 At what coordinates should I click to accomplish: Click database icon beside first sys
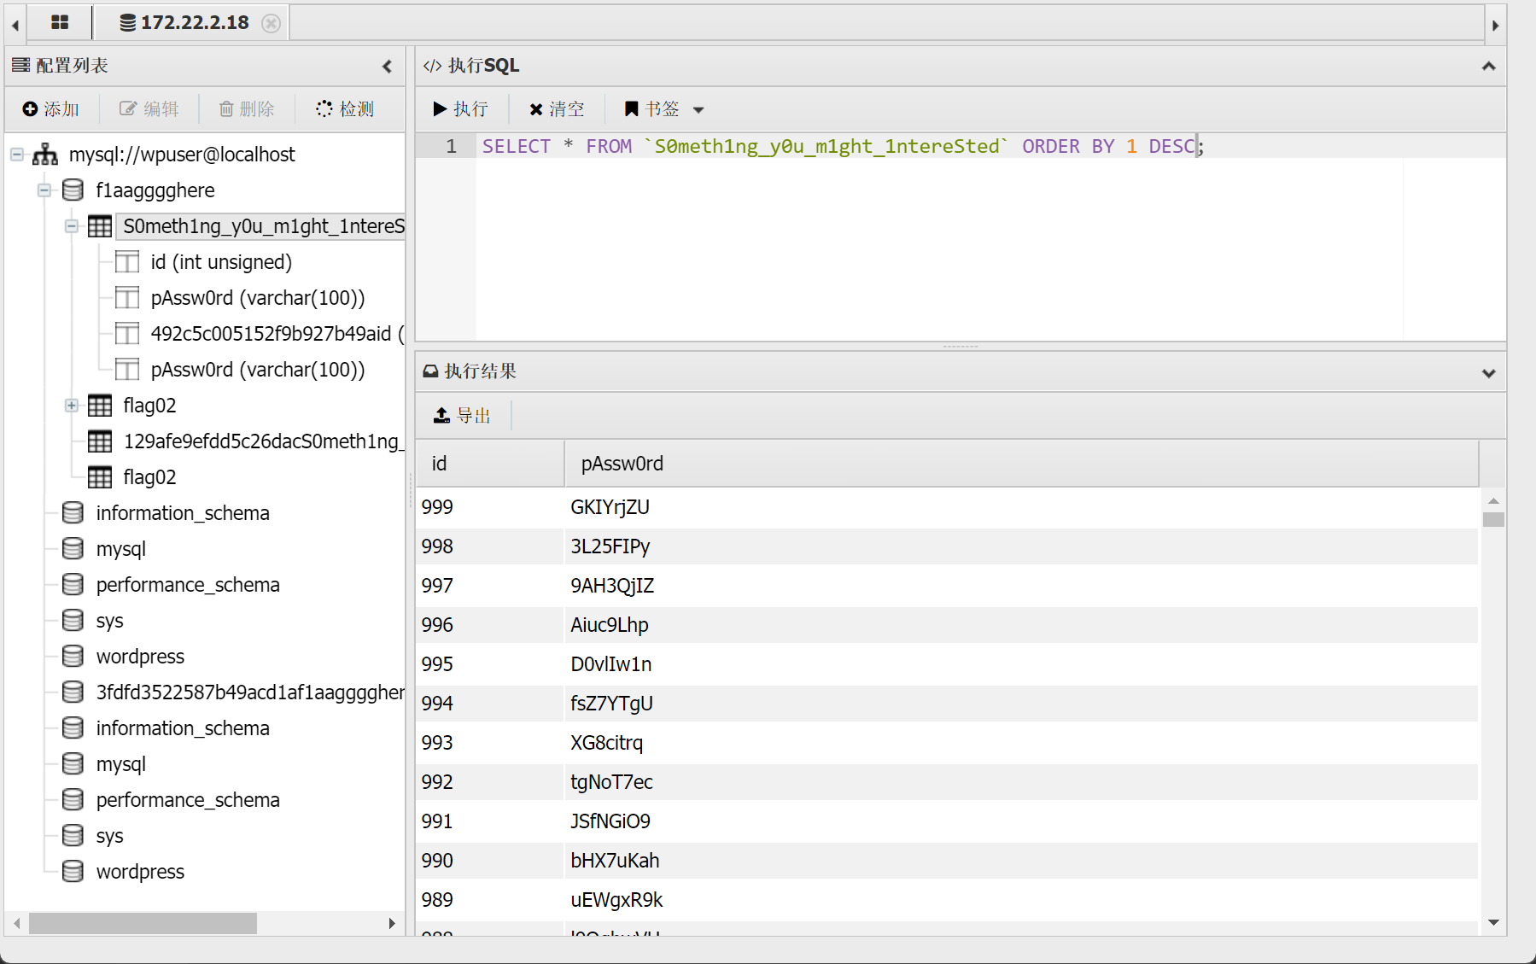click(x=73, y=621)
